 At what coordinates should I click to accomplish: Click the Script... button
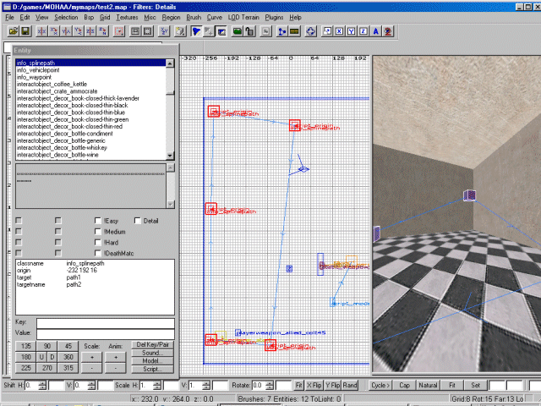point(153,369)
